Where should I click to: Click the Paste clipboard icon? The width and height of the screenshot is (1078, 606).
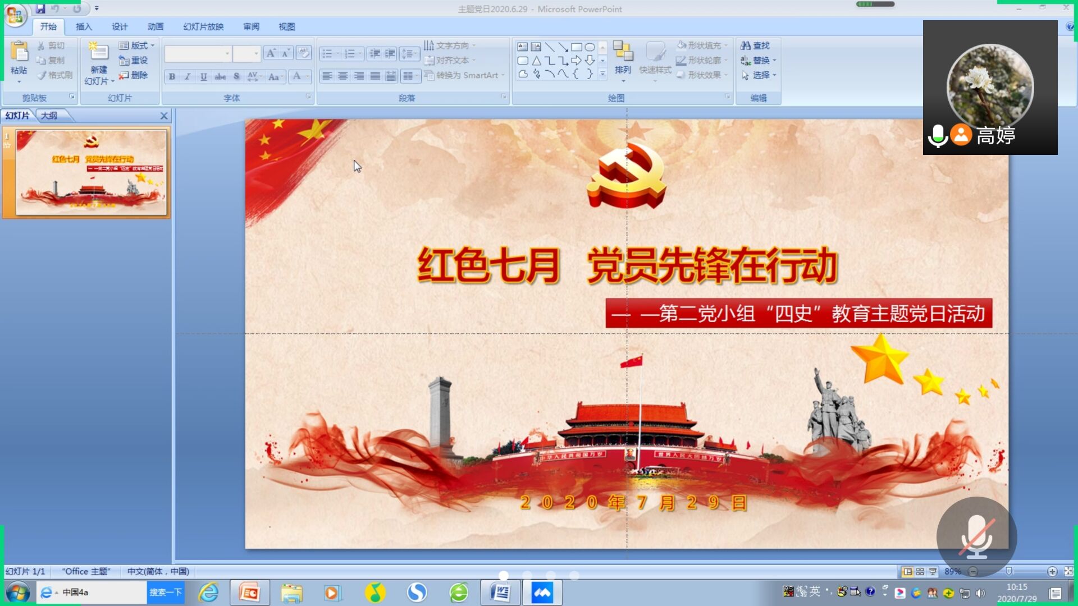click(19, 52)
